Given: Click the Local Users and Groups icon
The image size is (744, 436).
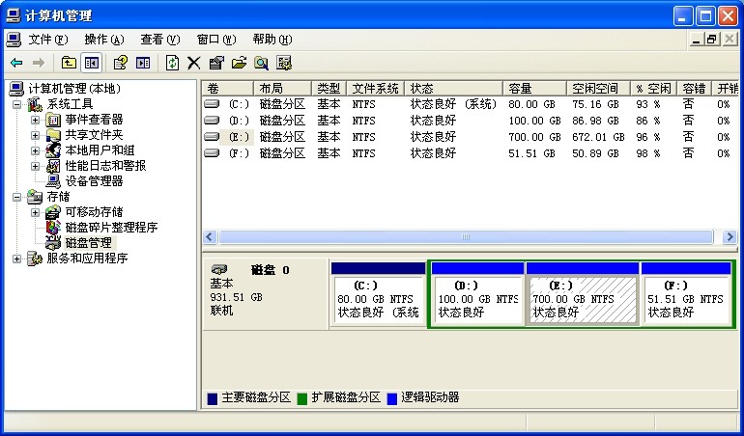Looking at the screenshot, I should (53, 150).
